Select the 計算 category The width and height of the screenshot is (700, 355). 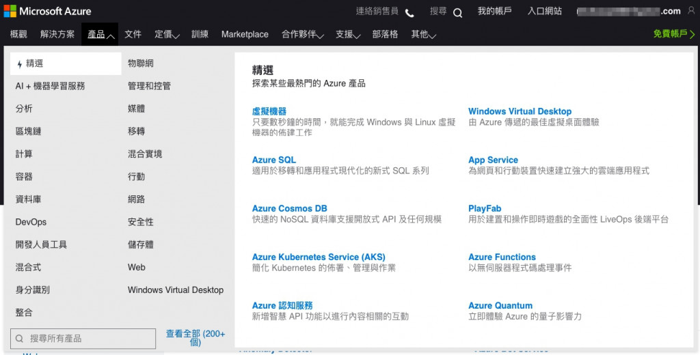(x=24, y=154)
